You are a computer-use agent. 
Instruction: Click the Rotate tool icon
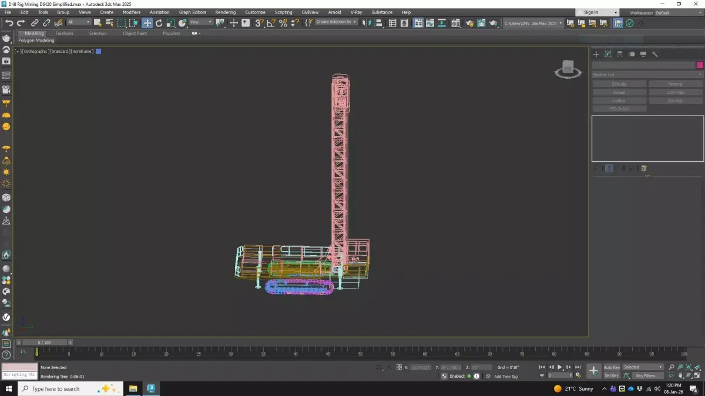point(159,23)
